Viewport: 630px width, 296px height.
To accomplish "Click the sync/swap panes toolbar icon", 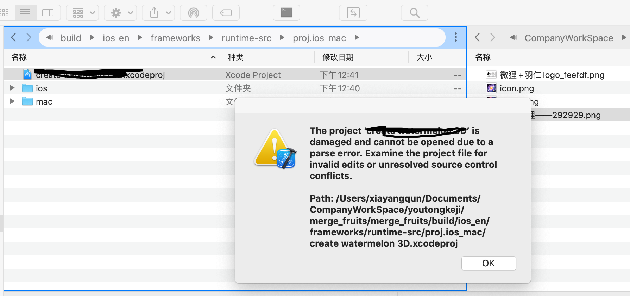I will tap(353, 13).
